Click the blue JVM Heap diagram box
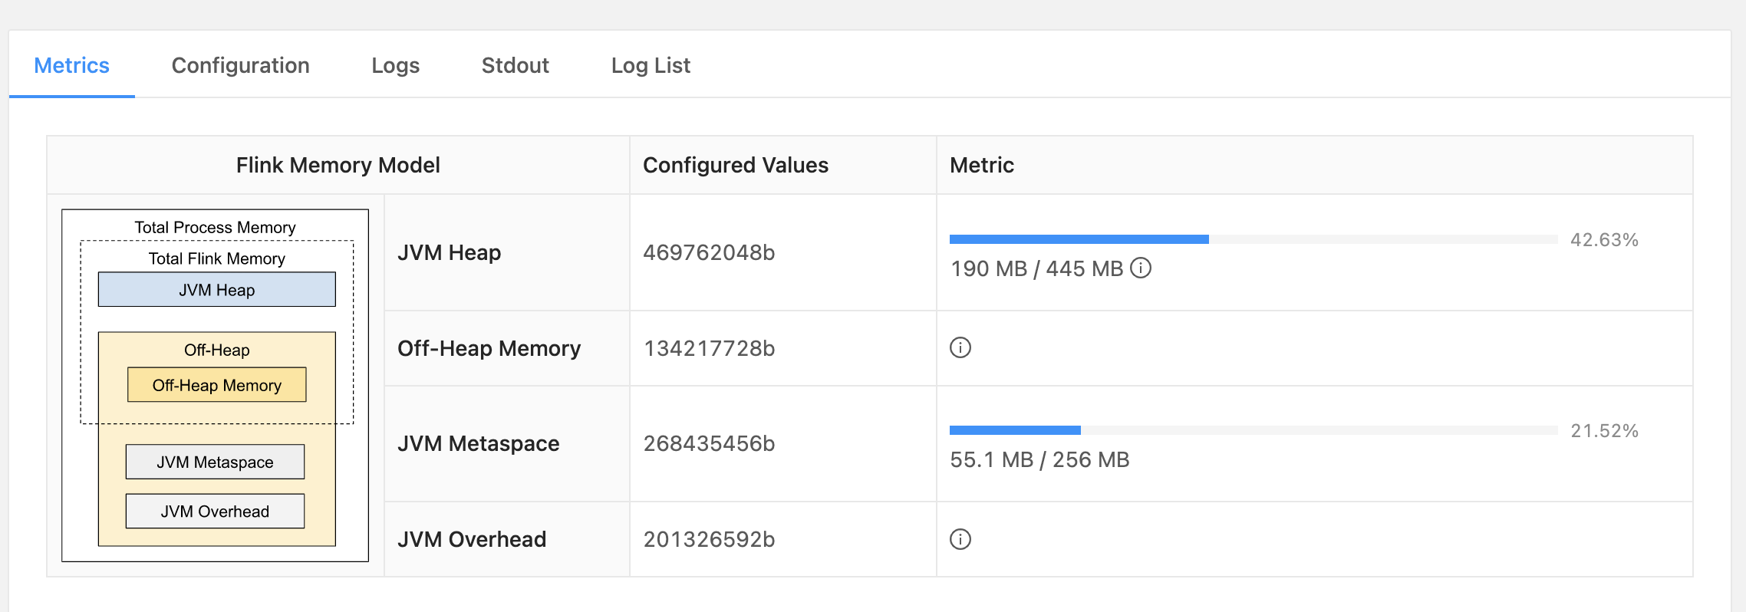Screen dimensions: 1746x612 click(217, 289)
